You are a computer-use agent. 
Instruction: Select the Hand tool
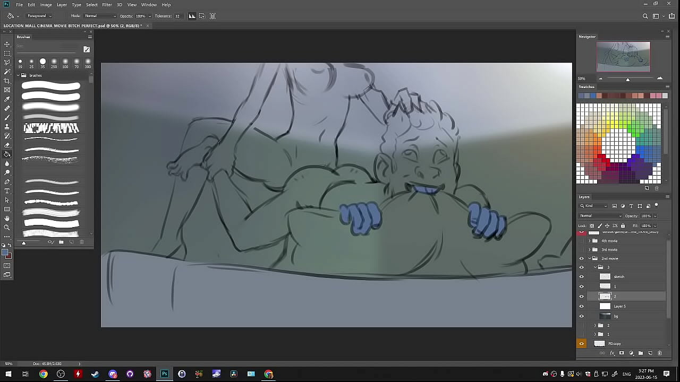pos(7,219)
